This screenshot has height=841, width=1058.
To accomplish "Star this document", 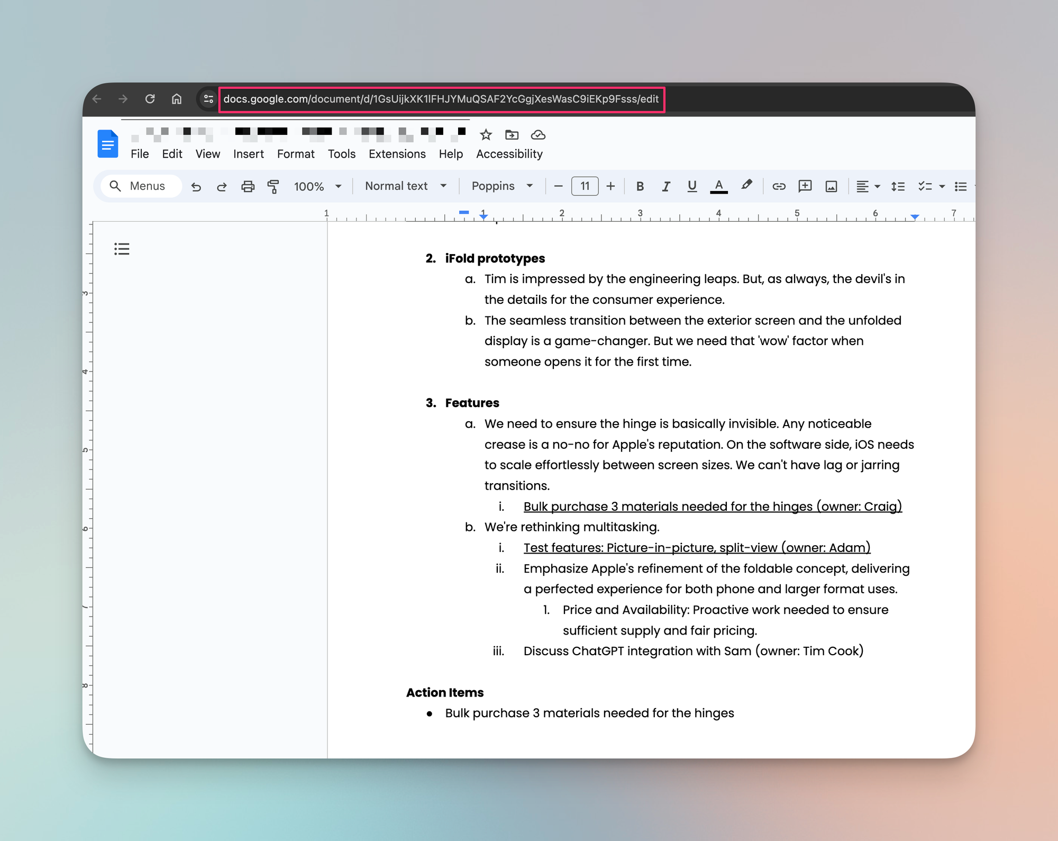I will (x=486, y=135).
